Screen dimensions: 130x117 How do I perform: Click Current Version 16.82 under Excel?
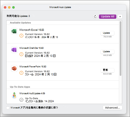coord(37,34)
